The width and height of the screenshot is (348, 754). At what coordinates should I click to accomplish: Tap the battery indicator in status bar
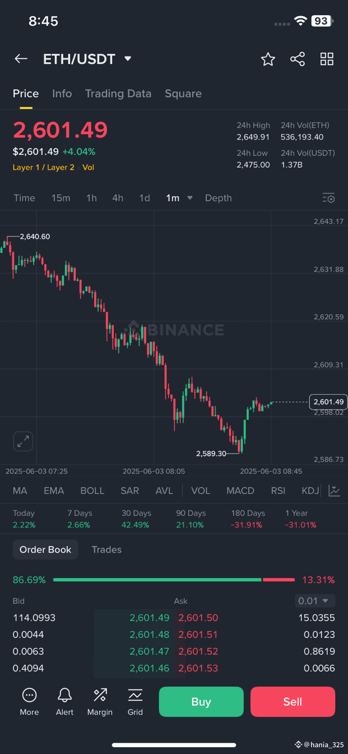[323, 21]
